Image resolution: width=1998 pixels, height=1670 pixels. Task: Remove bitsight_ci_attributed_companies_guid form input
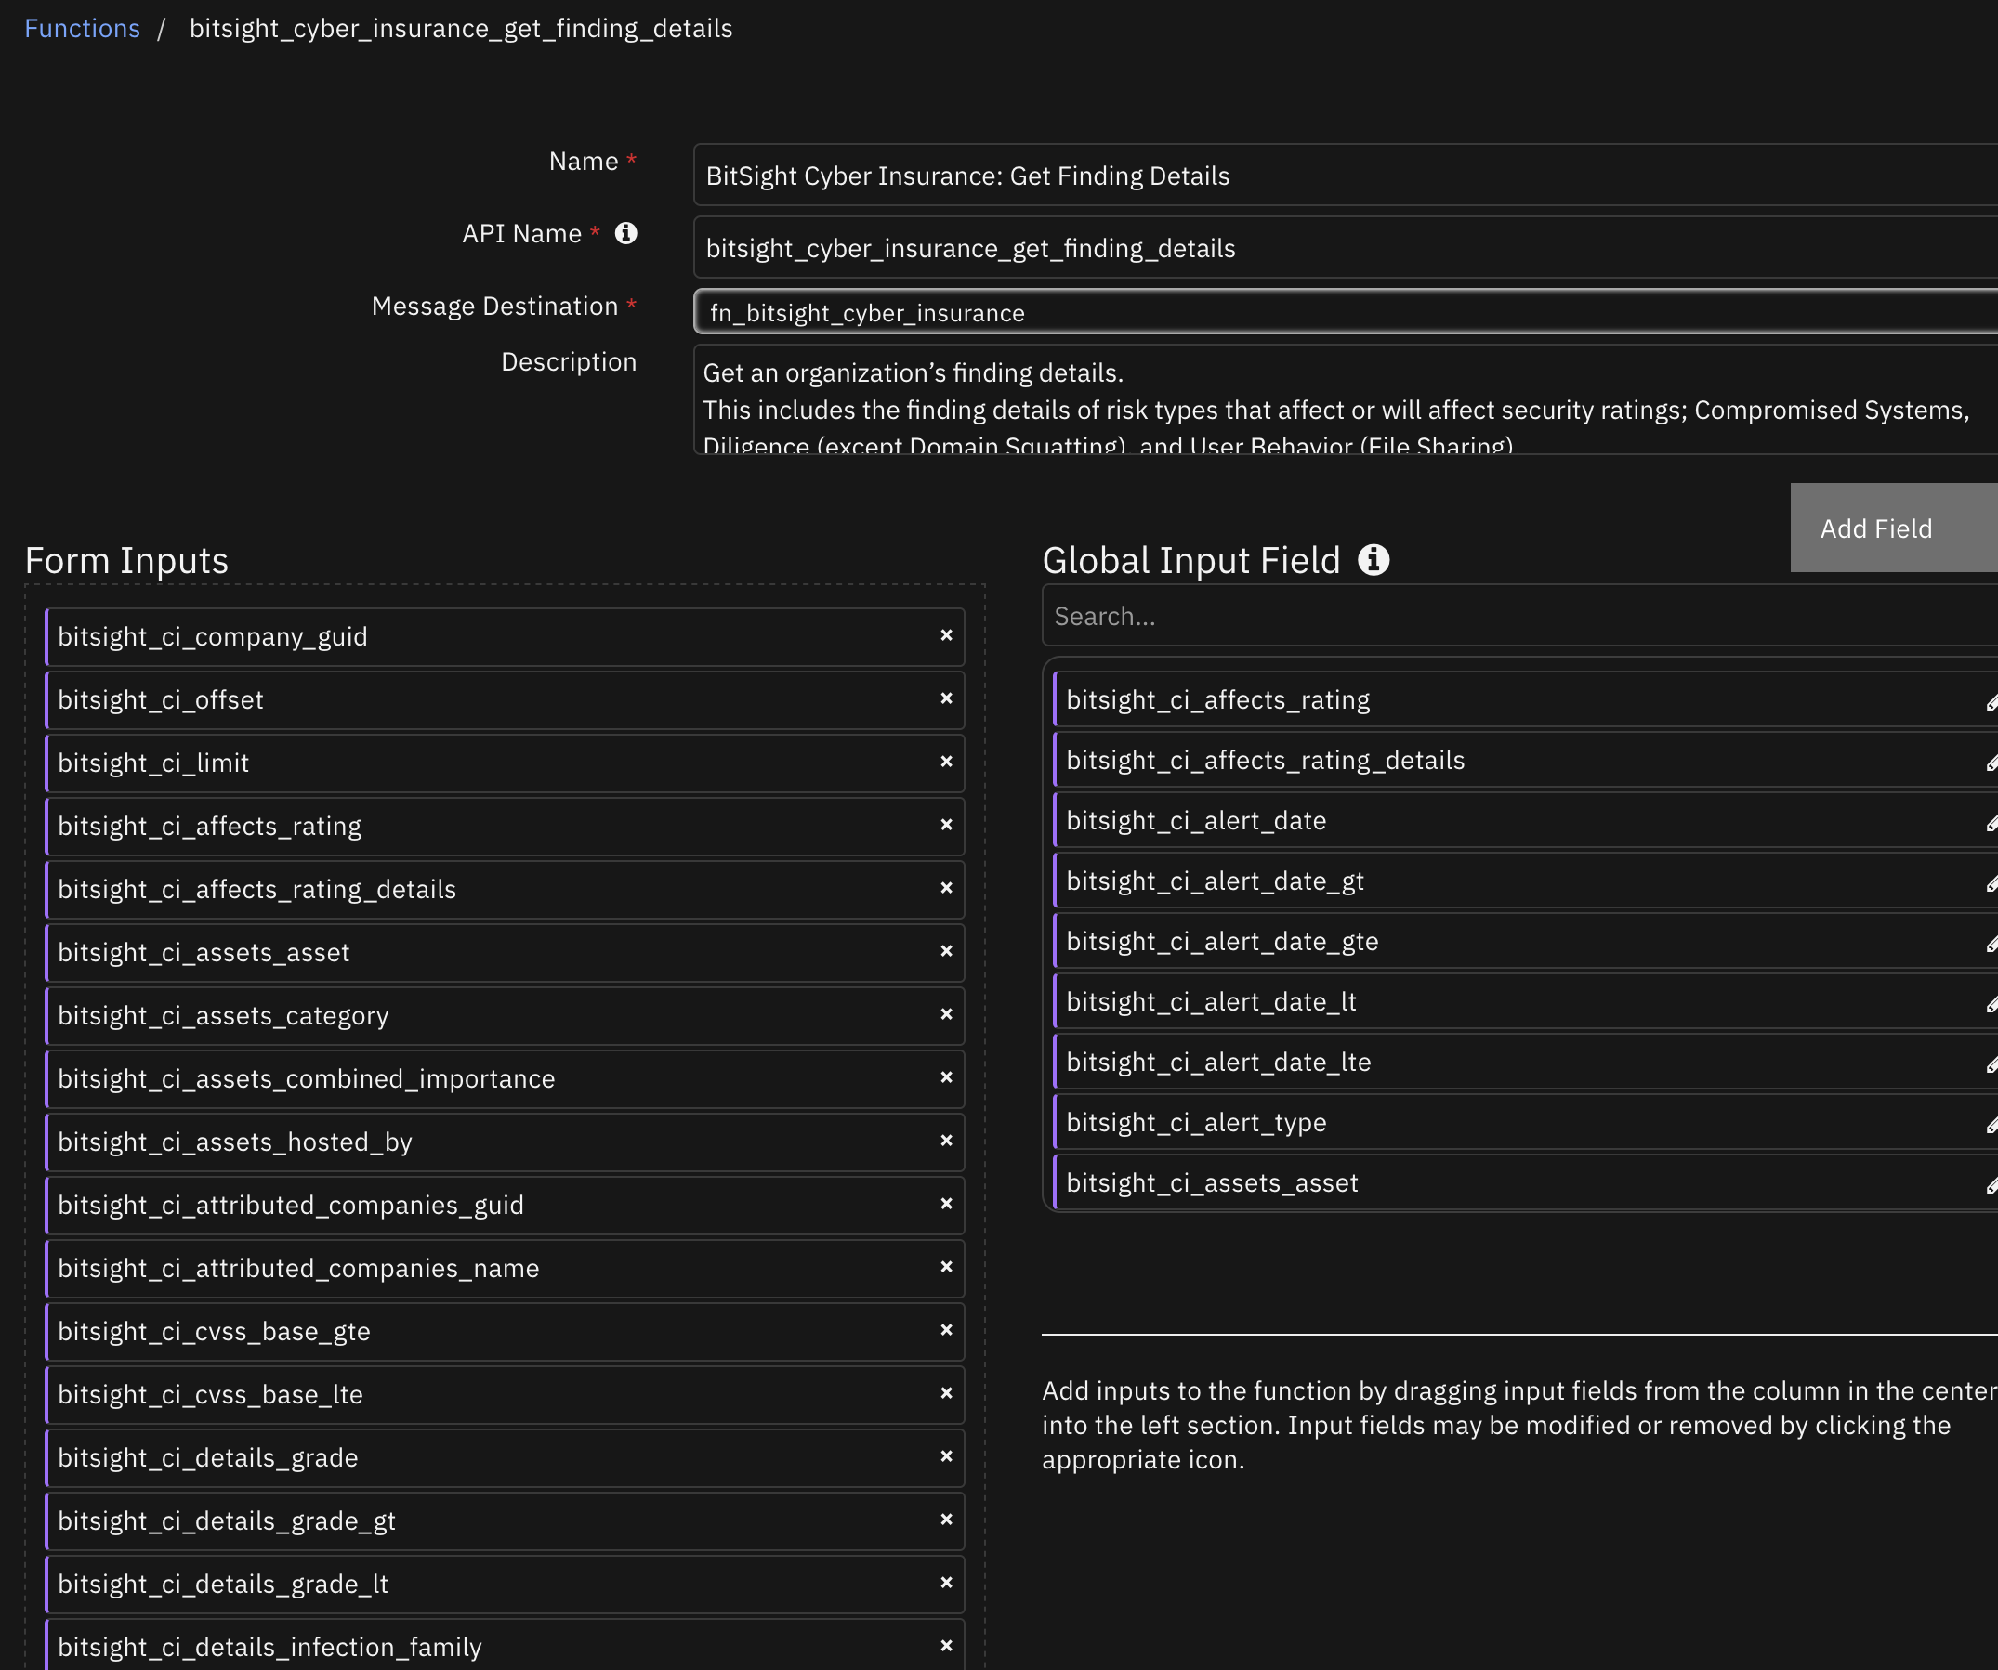click(x=946, y=1203)
